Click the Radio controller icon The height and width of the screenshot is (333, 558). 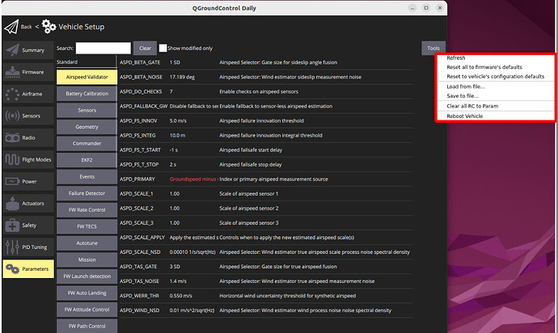tap(12, 137)
